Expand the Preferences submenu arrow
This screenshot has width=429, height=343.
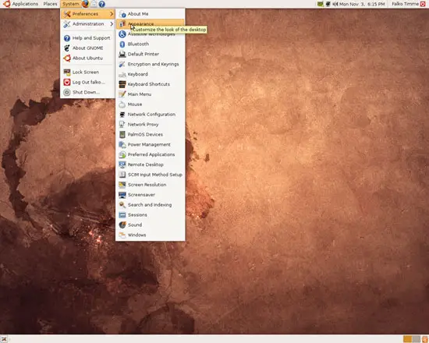click(x=112, y=14)
